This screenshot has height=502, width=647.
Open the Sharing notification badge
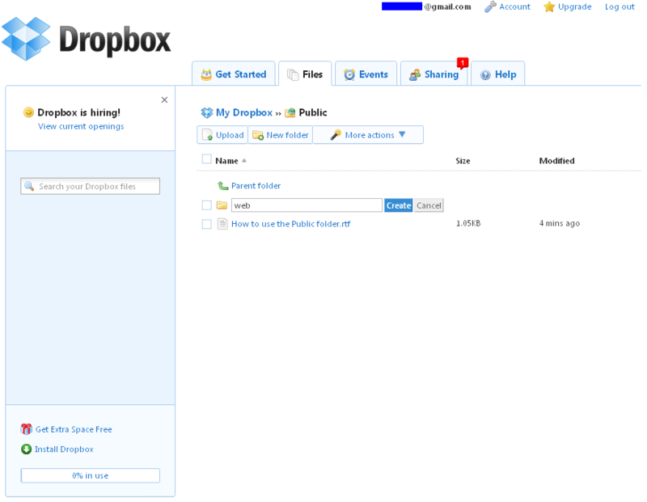point(463,63)
